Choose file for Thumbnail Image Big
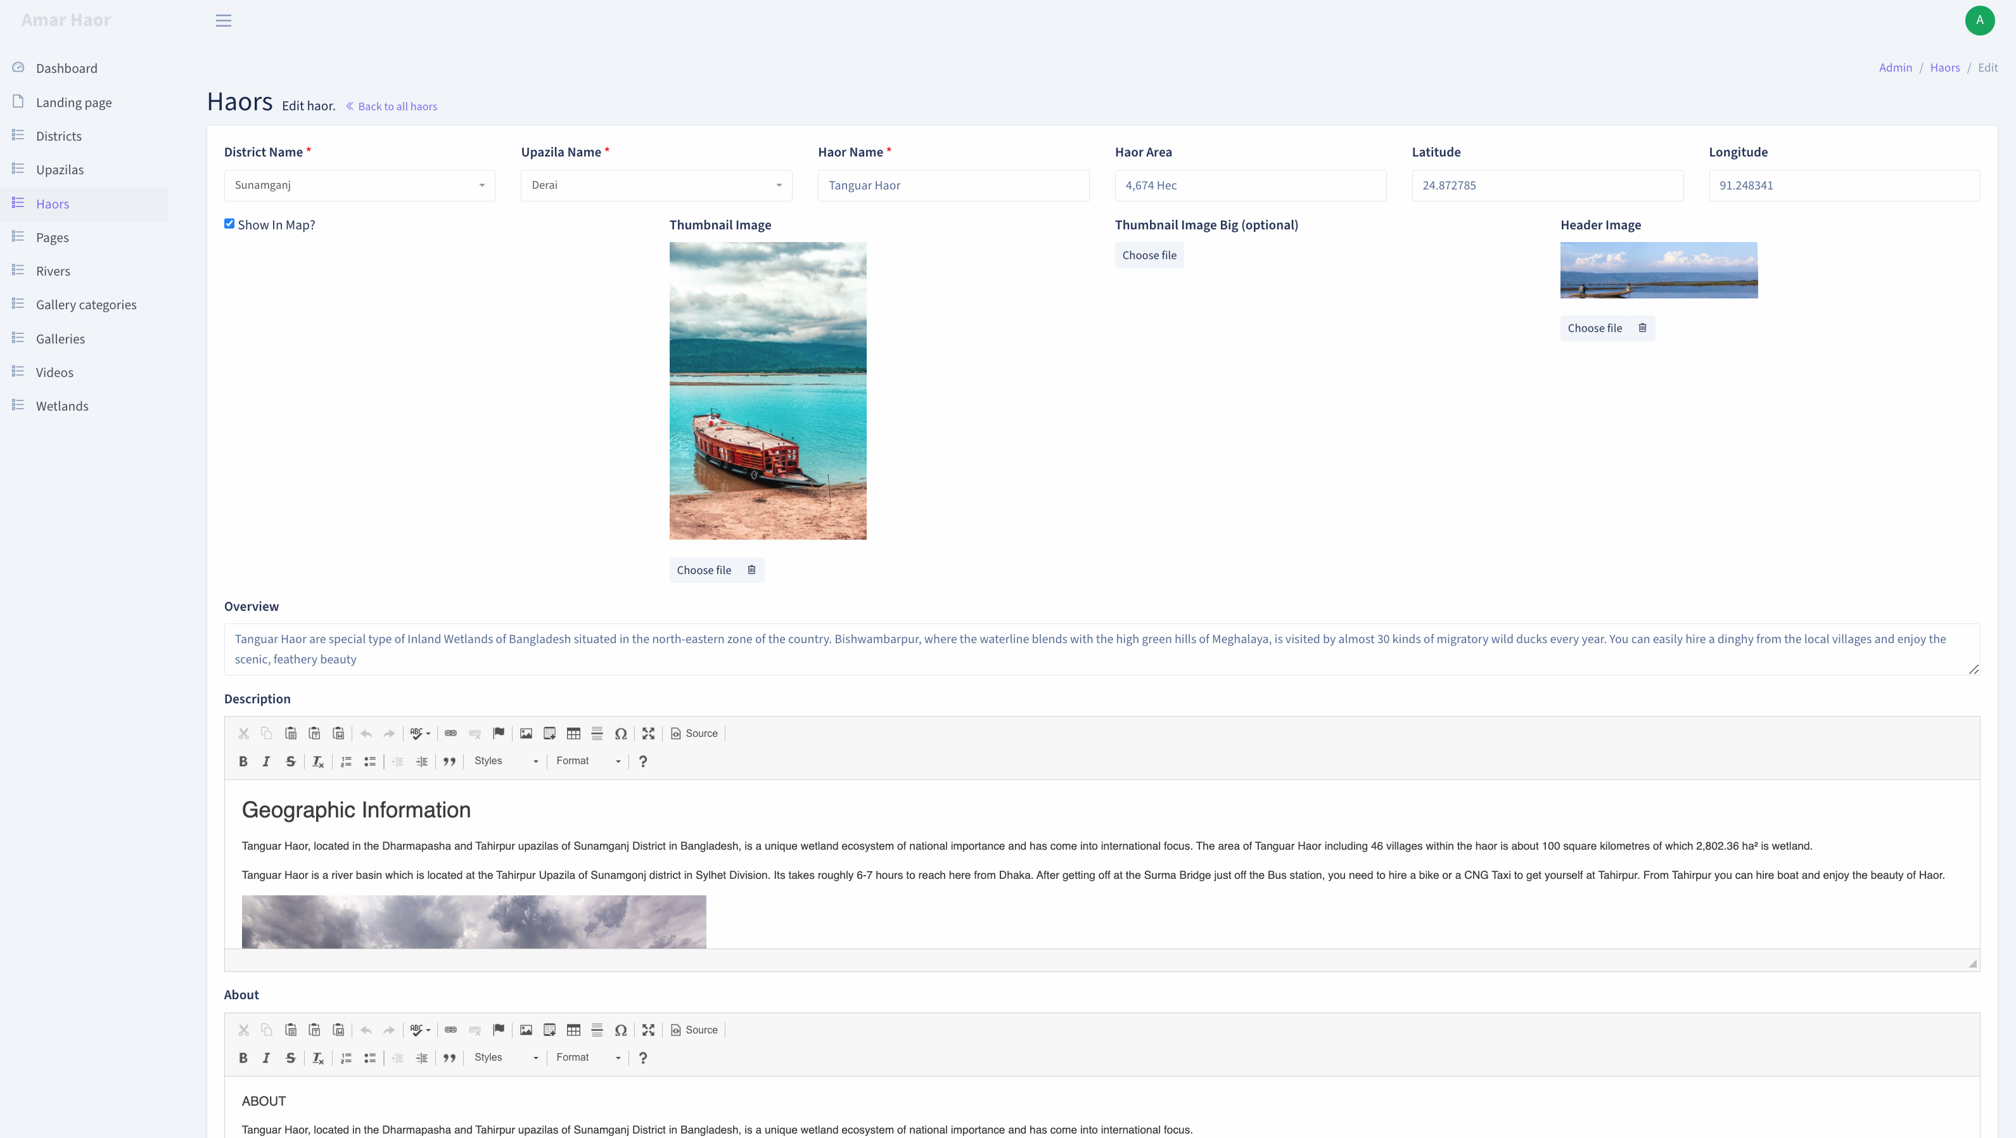The height and width of the screenshot is (1138, 2016). coord(1149,255)
